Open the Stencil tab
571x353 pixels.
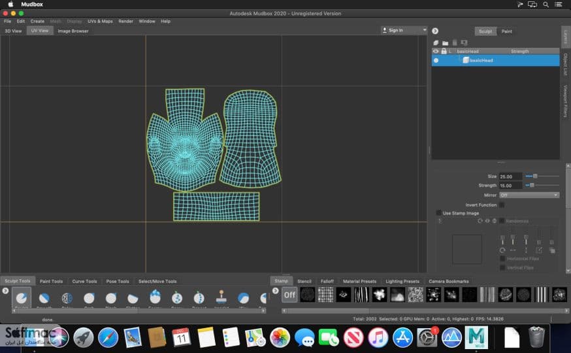pyautogui.click(x=304, y=281)
